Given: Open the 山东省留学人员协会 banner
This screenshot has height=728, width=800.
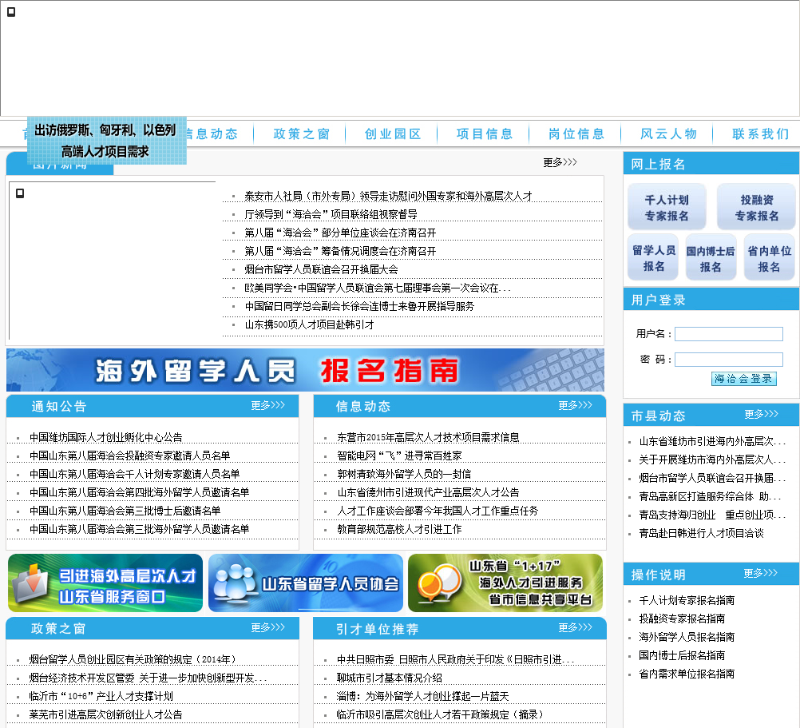Looking at the screenshot, I should tap(306, 583).
